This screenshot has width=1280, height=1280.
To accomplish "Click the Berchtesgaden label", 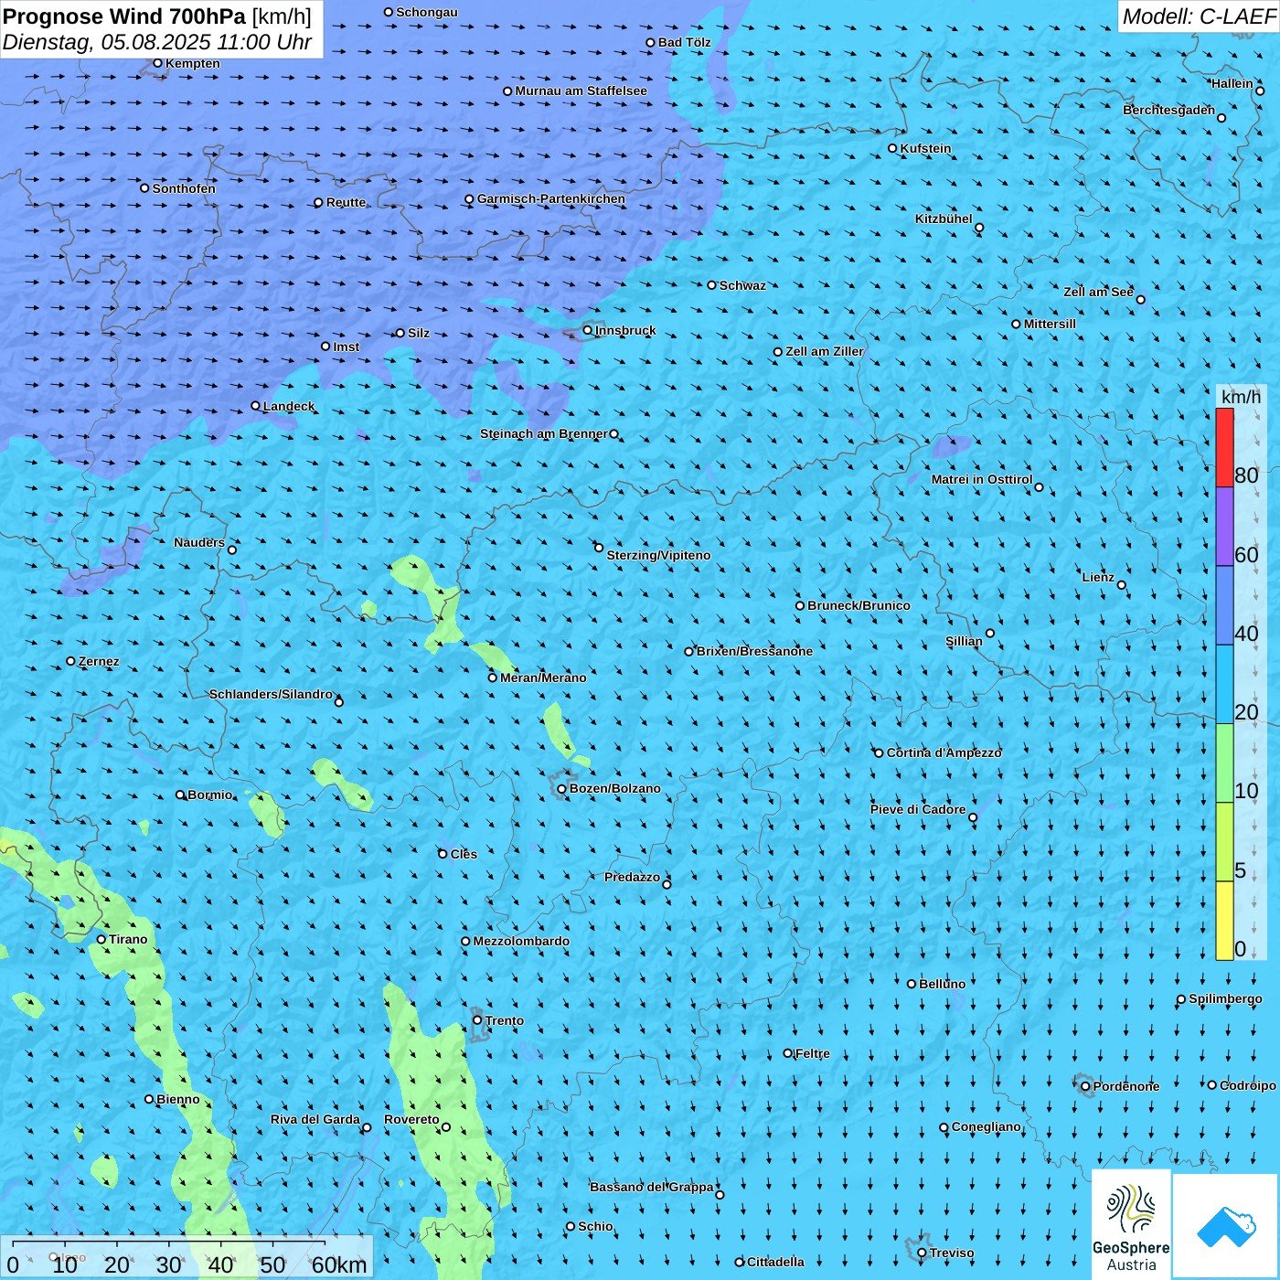I will (1169, 110).
